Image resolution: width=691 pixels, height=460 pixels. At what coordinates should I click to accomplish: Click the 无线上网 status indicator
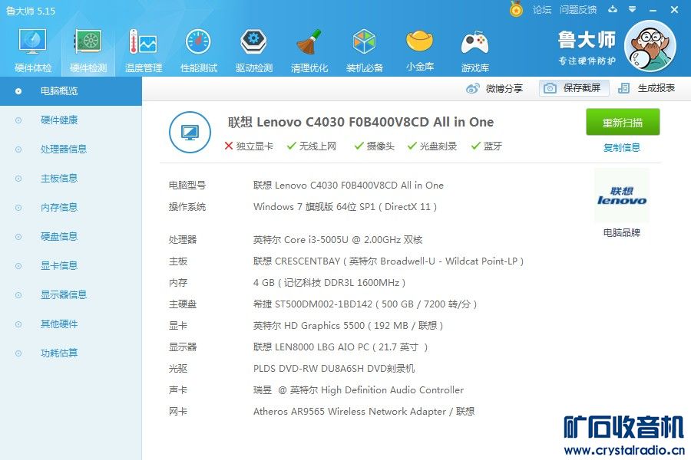(311, 146)
